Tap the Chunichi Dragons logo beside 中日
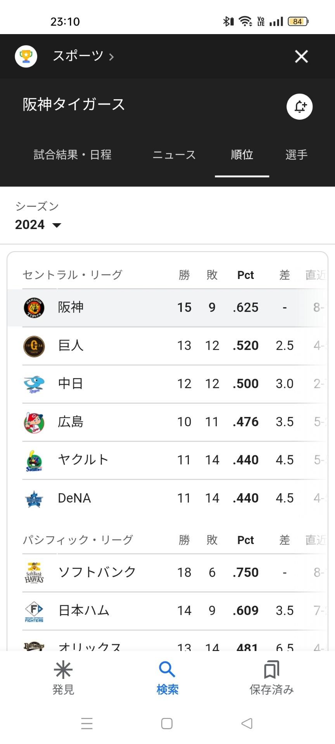Viewport: 335px width, 744px height. coord(34,384)
